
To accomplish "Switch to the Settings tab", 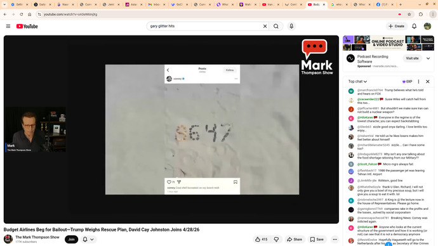I will [19, 4].
